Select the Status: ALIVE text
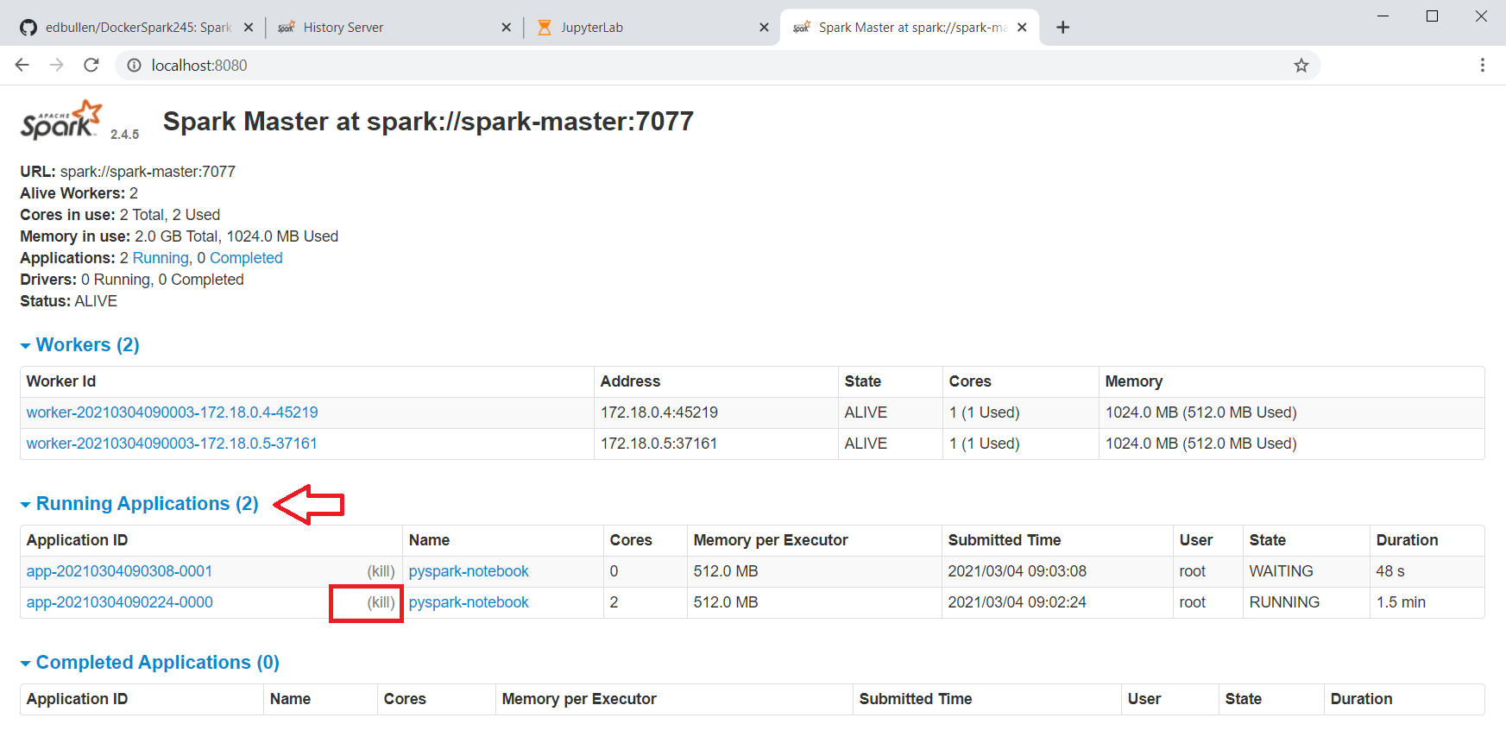Viewport: 1506px width, 743px height. (69, 301)
